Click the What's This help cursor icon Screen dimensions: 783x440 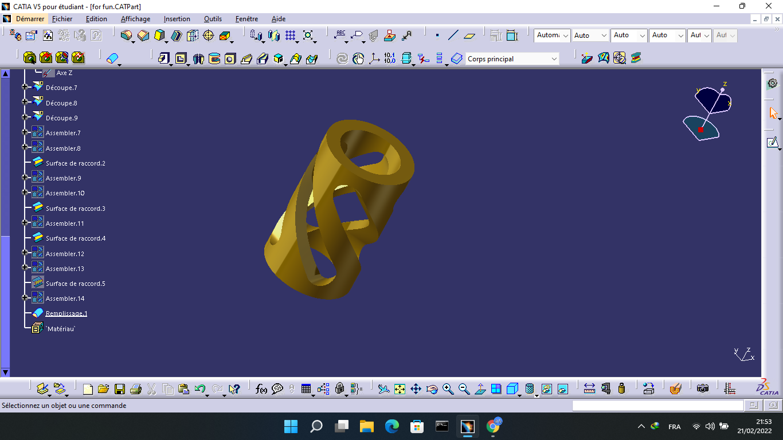234,389
